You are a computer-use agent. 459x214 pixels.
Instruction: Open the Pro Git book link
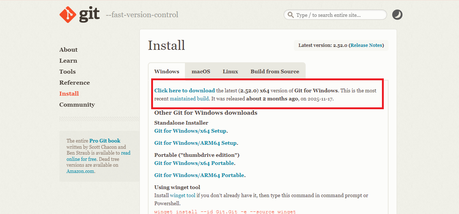[105, 141]
